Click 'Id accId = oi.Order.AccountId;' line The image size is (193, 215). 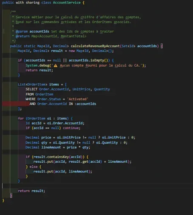click(x=55, y=123)
